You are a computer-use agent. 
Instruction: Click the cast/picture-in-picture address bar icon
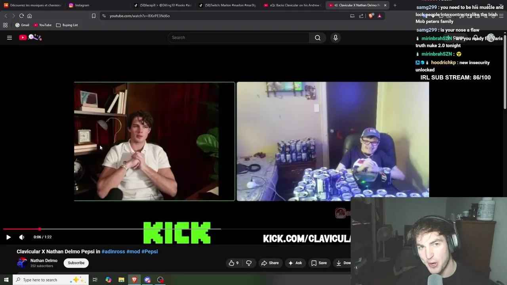point(352,16)
